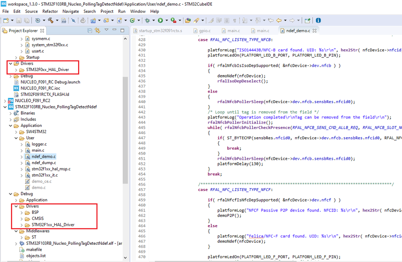Screen dimensions: 402x262
Task: Click Project Explorer scroll down arrow
Action: pyautogui.click(x=126, y=258)
